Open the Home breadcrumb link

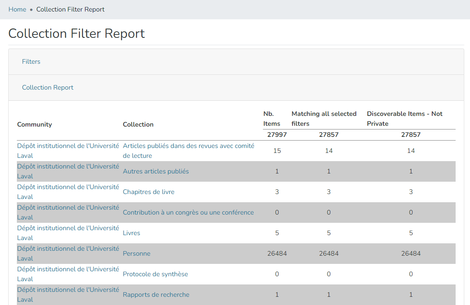click(x=17, y=9)
